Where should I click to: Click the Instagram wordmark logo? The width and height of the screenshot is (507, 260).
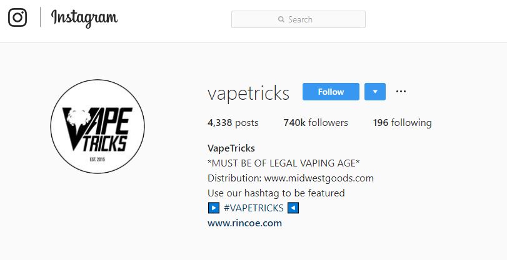pos(84,18)
